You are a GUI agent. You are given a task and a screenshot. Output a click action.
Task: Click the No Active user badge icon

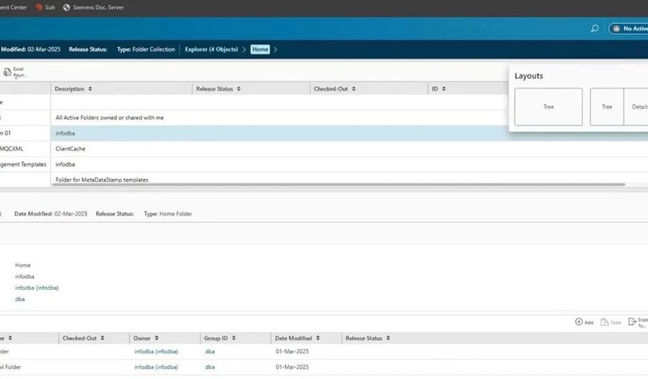coord(617,29)
